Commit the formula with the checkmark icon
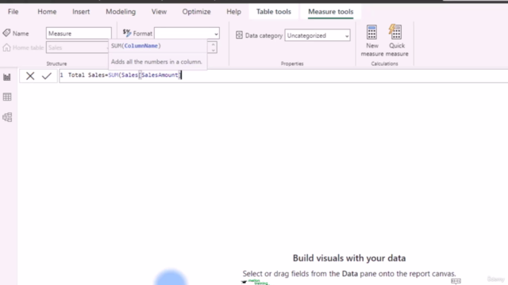The width and height of the screenshot is (508, 285). click(x=47, y=76)
